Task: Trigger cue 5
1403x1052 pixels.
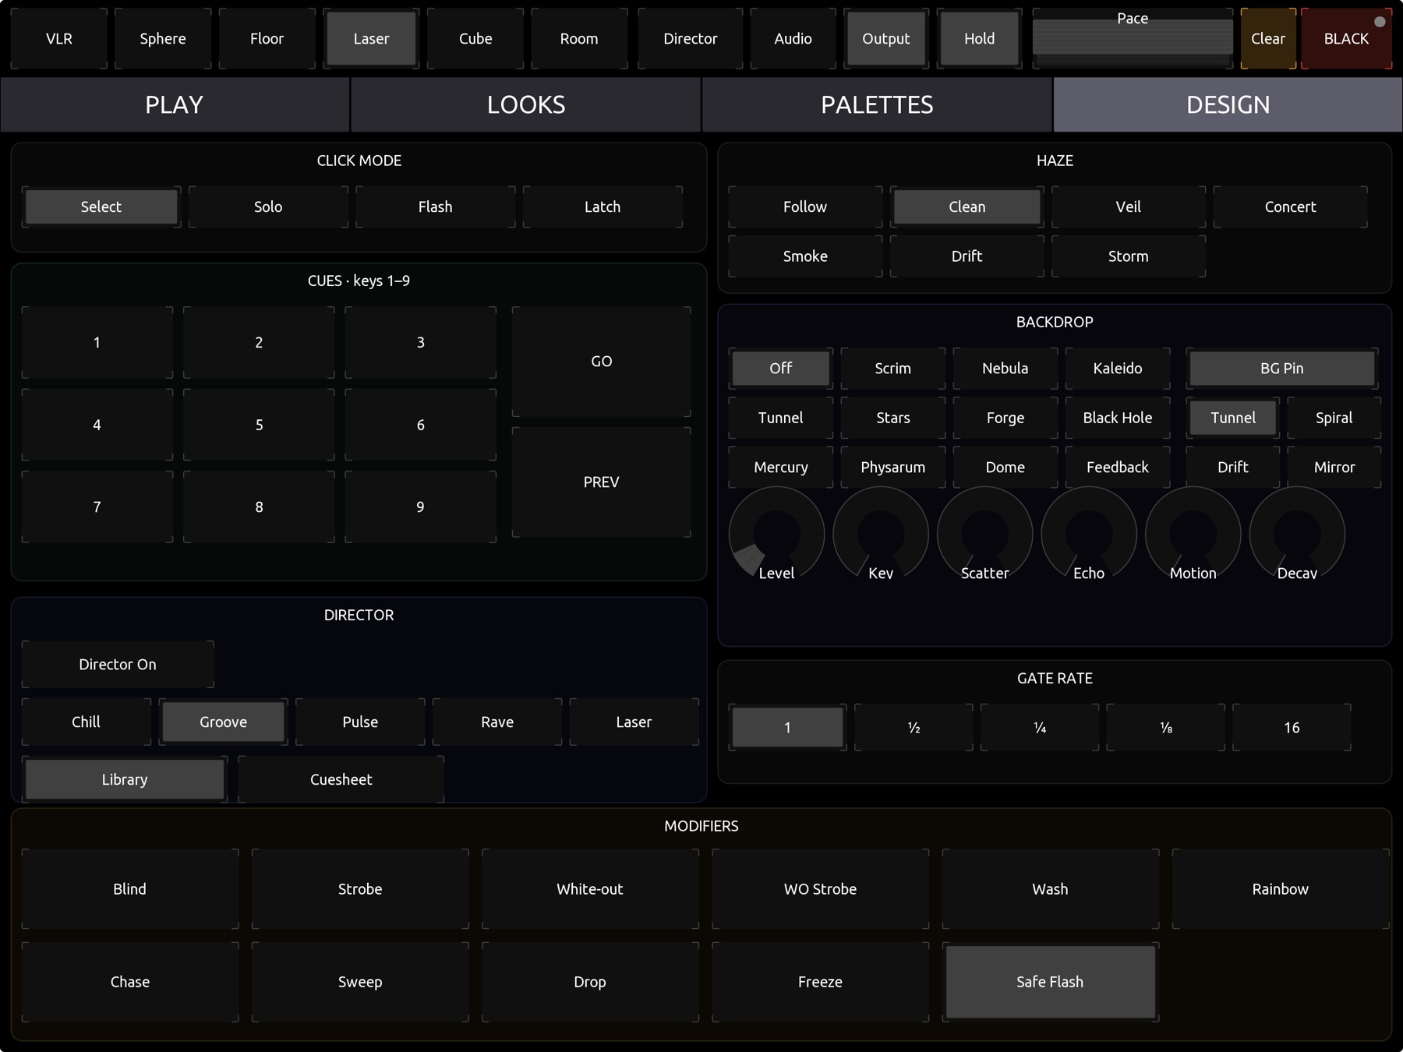Action: point(259,425)
